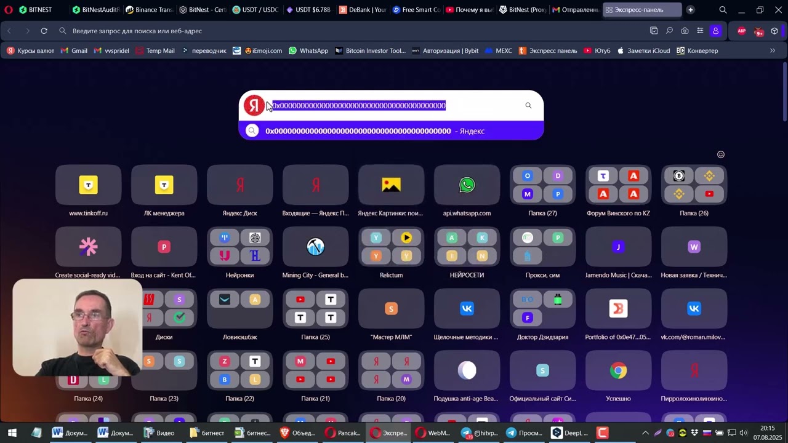The width and height of the screenshot is (788, 443).
Task: Open the Pancak... Opera taskbar item
Action: [x=344, y=433]
